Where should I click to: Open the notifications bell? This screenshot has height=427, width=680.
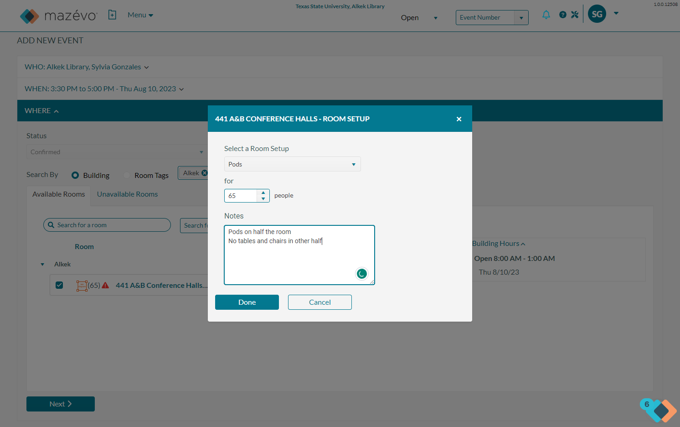point(546,15)
